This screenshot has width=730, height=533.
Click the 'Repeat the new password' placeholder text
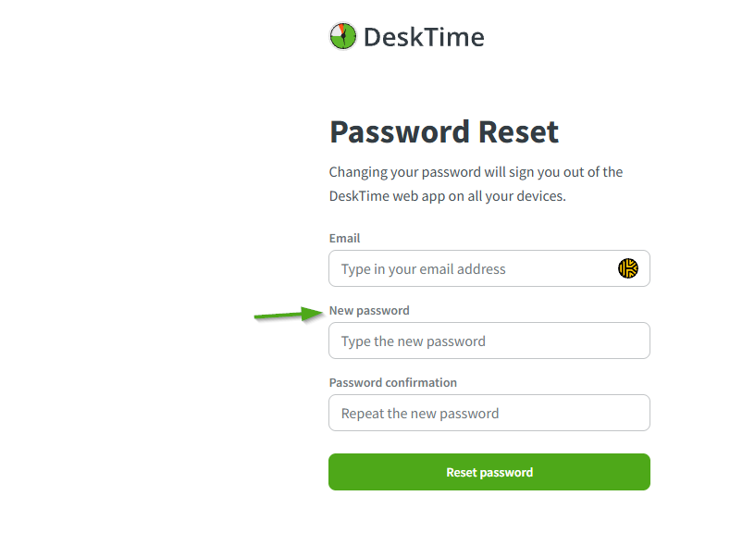pyautogui.click(x=420, y=414)
